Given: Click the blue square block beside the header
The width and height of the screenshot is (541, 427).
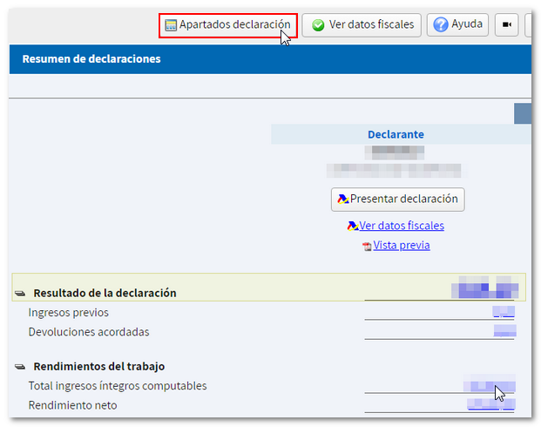Looking at the screenshot, I should [523, 113].
